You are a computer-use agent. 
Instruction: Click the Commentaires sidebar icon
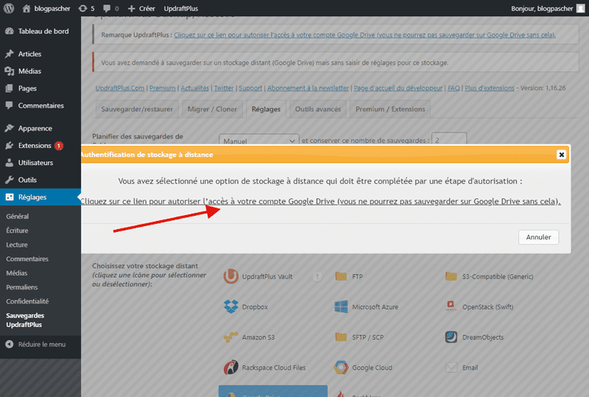(10, 105)
